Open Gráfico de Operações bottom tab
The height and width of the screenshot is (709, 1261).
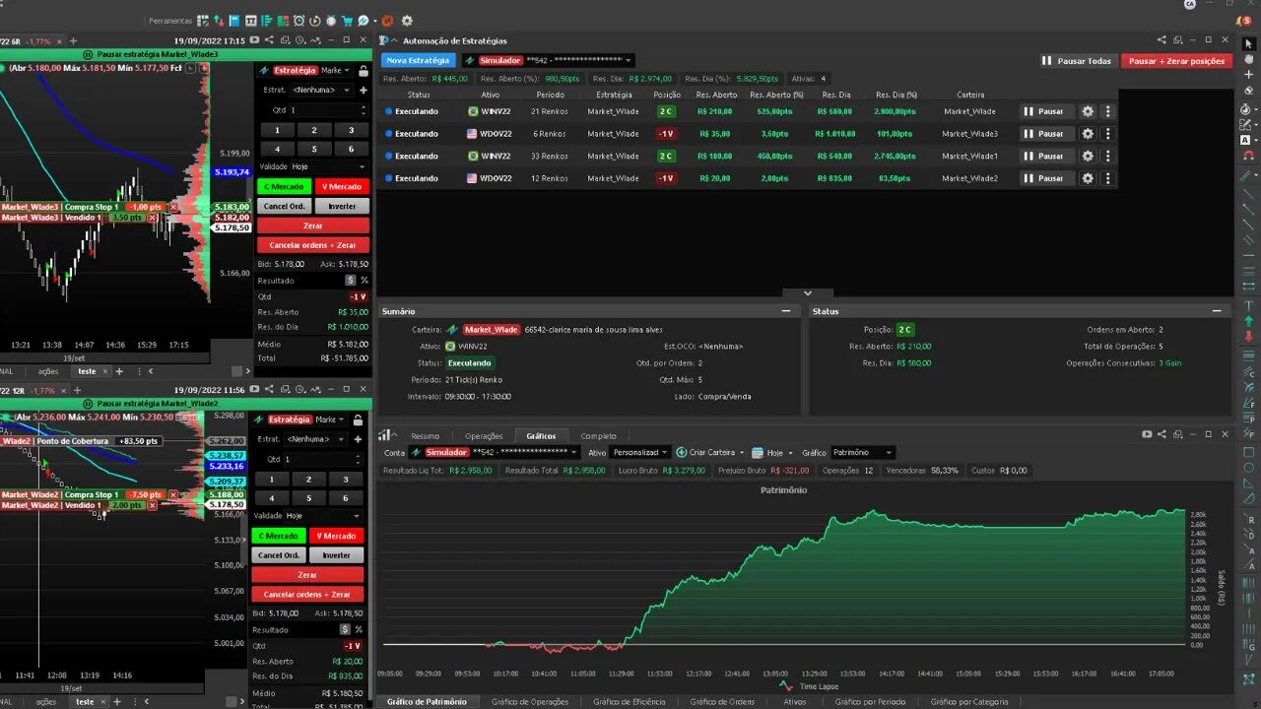pyautogui.click(x=530, y=701)
